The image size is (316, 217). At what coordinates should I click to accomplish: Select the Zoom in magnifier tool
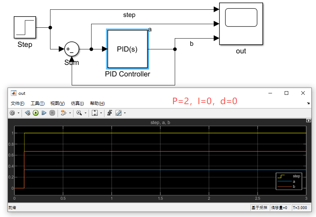click(x=79, y=113)
